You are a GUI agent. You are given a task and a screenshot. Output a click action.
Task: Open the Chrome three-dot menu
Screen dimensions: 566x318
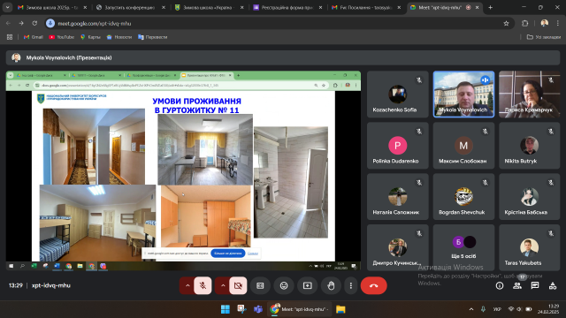tap(558, 24)
